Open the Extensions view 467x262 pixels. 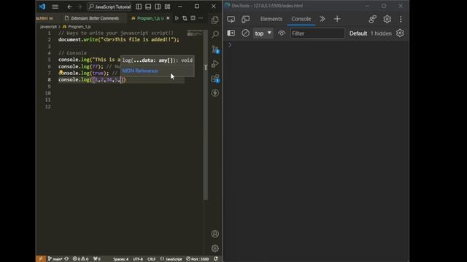(215, 79)
